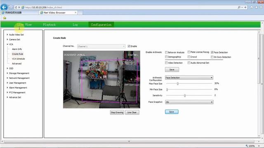Select Create Rule under VCA

[17, 54]
